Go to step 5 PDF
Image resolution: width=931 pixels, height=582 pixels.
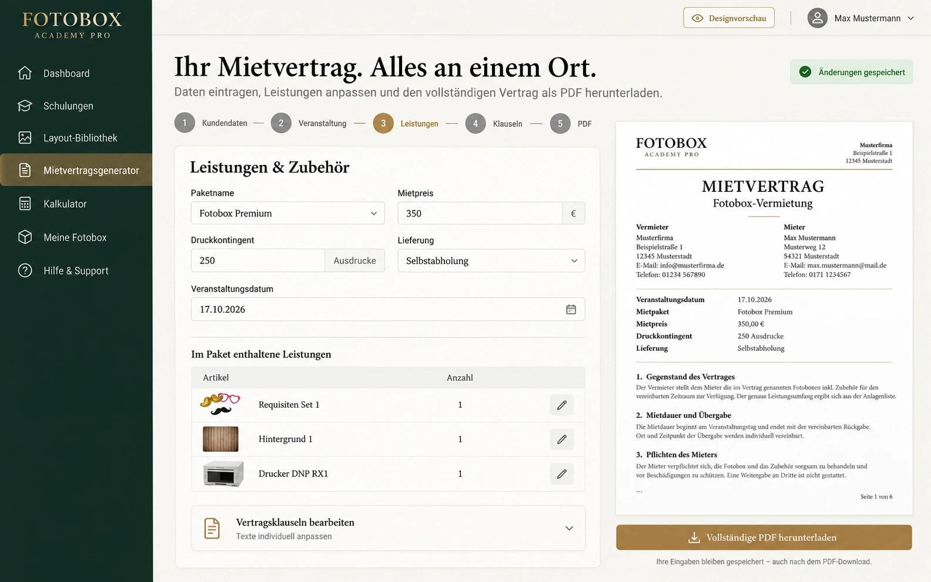[x=571, y=123]
